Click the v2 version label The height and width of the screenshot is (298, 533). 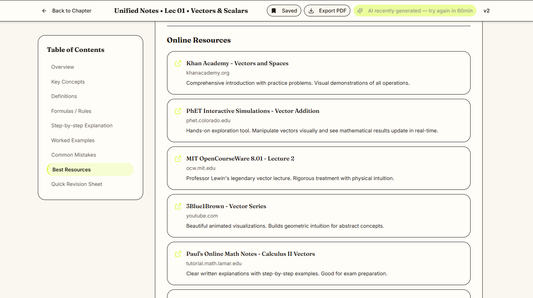tap(487, 11)
